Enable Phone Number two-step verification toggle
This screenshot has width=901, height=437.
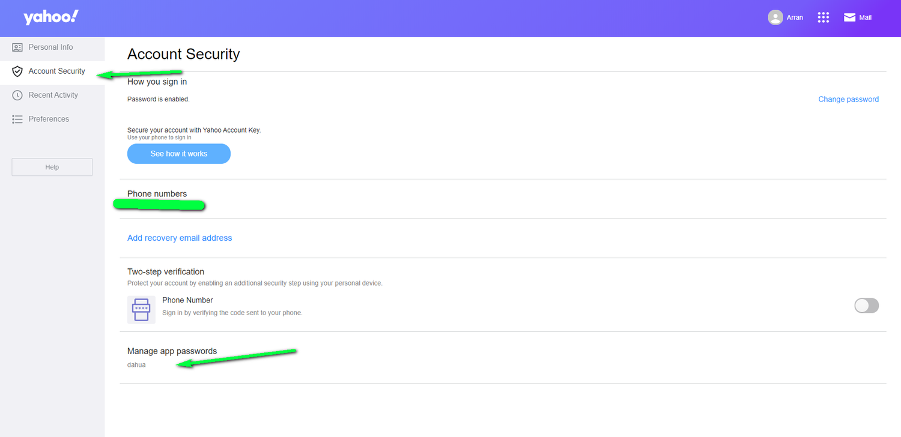pos(866,306)
